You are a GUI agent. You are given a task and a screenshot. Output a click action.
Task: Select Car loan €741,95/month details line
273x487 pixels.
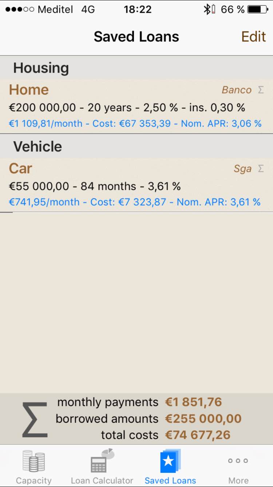click(x=134, y=202)
